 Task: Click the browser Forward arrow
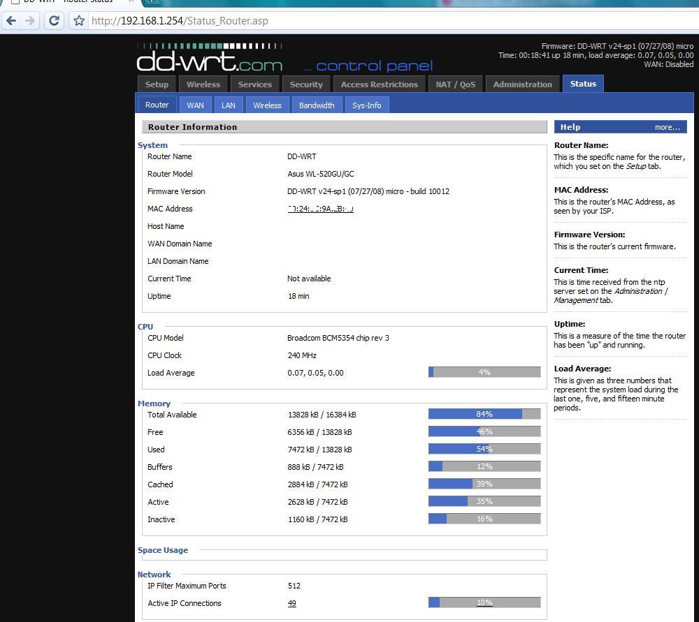click(30, 20)
